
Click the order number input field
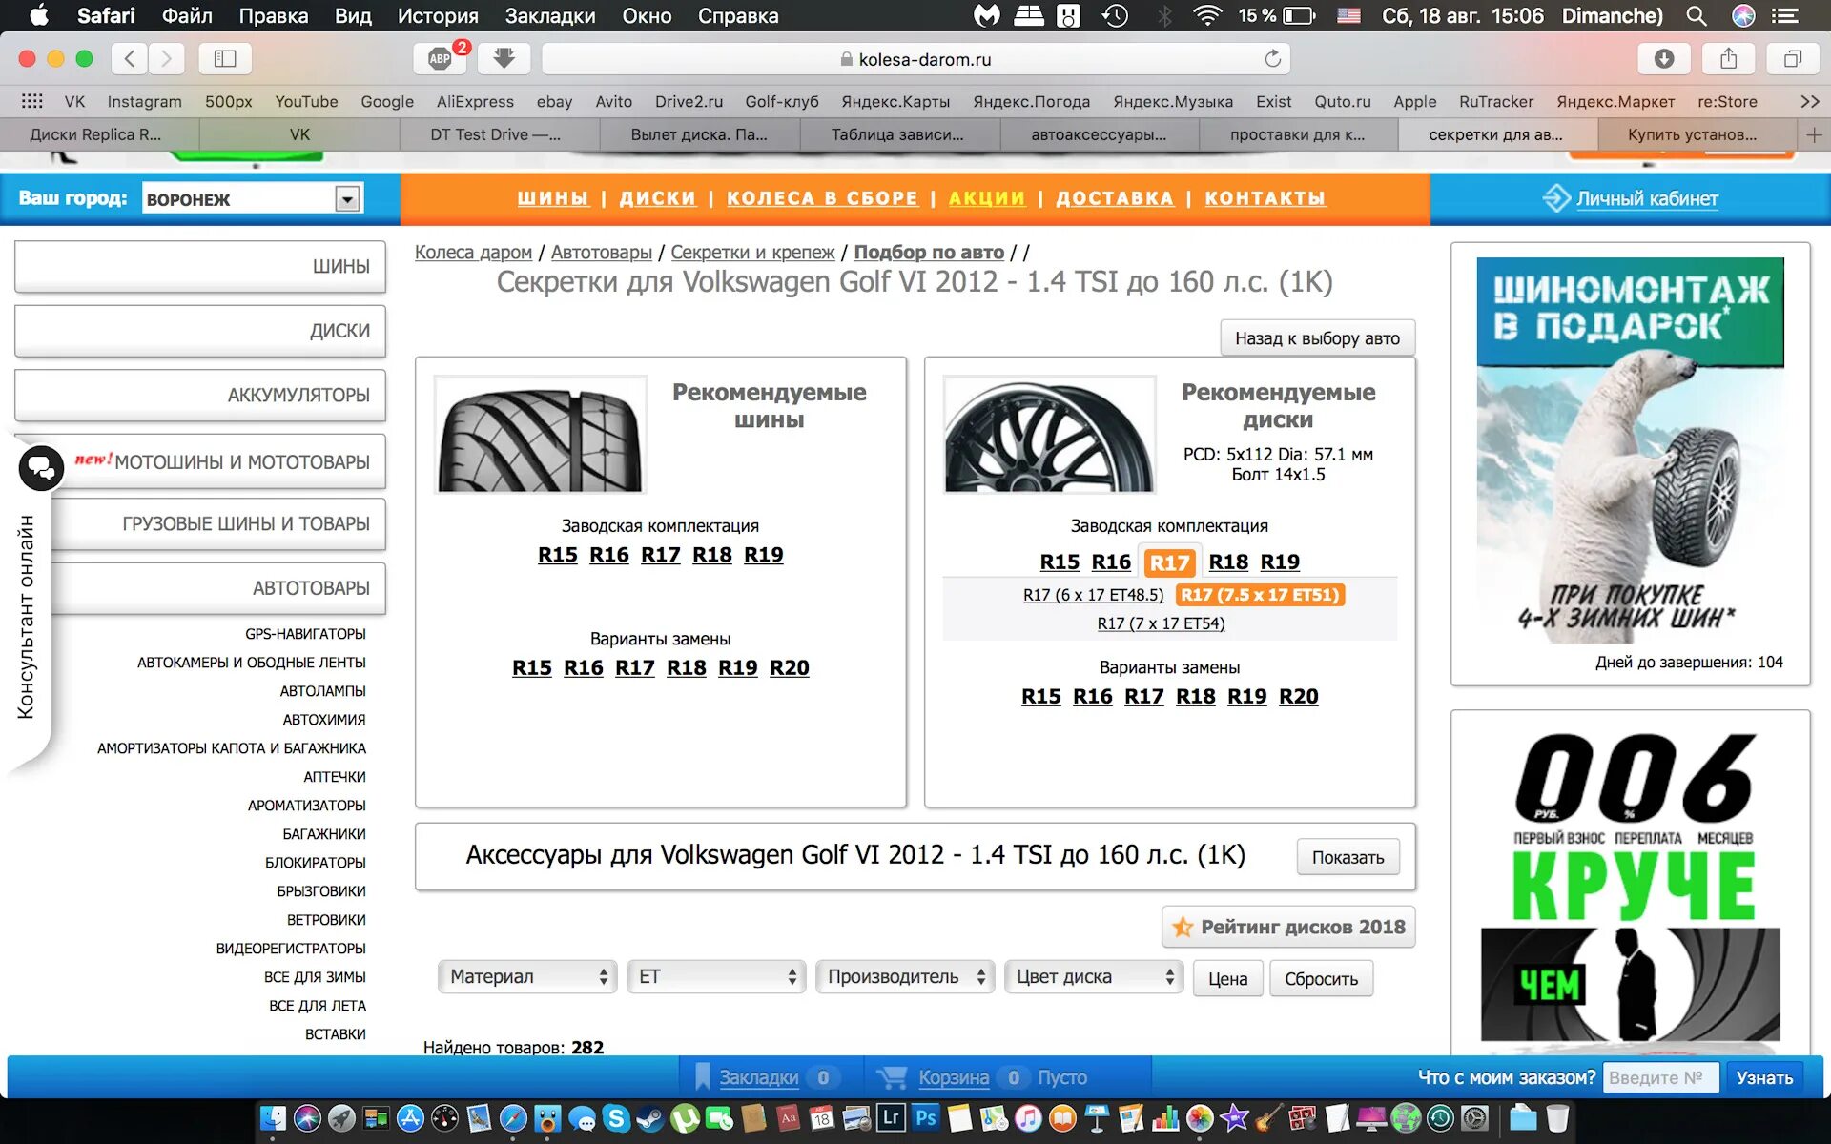click(x=1659, y=1077)
